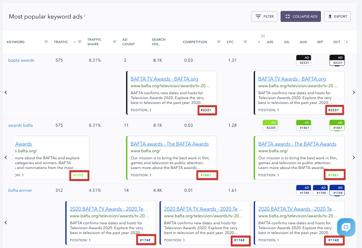362x248 pixels.
Task: Click the COLLAPSE ADS button
Action: point(301,16)
